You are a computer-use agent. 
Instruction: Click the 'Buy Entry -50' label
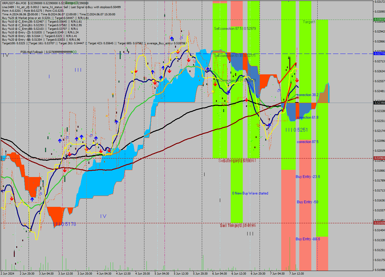(x=307, y=202)
